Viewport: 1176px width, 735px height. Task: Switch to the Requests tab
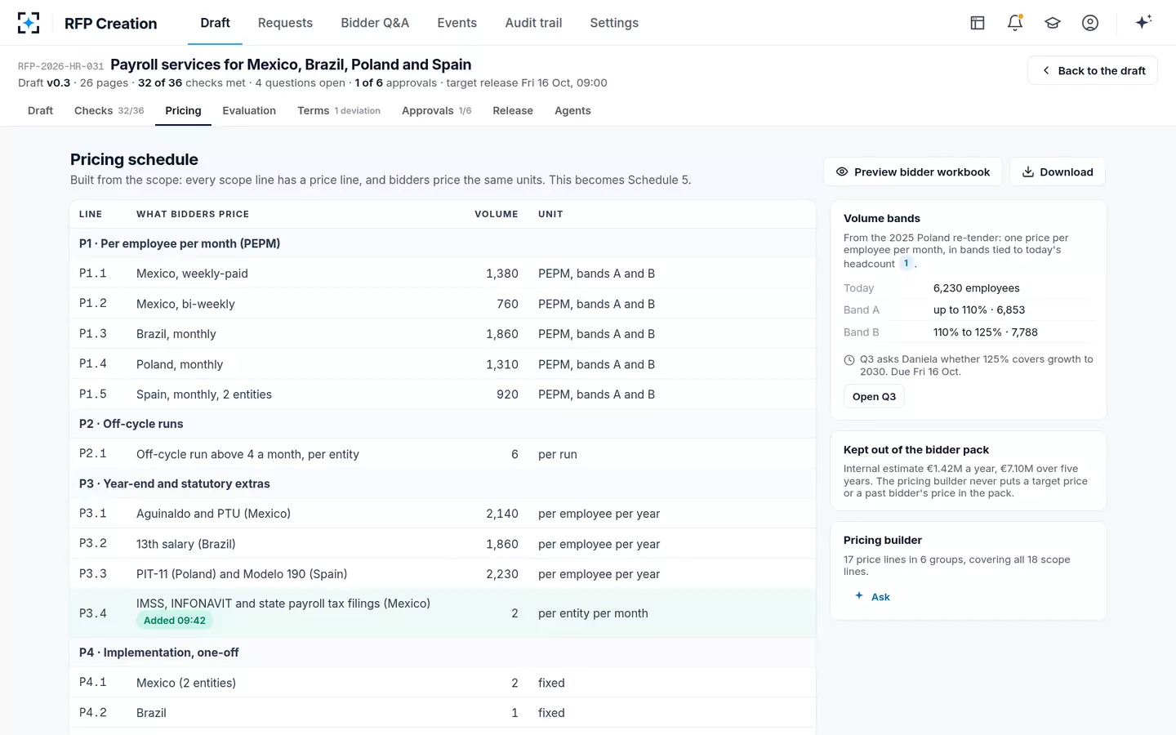285,23
